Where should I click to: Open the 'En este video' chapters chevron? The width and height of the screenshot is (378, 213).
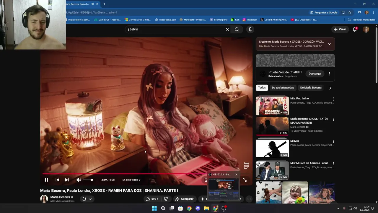click(140, 180)
